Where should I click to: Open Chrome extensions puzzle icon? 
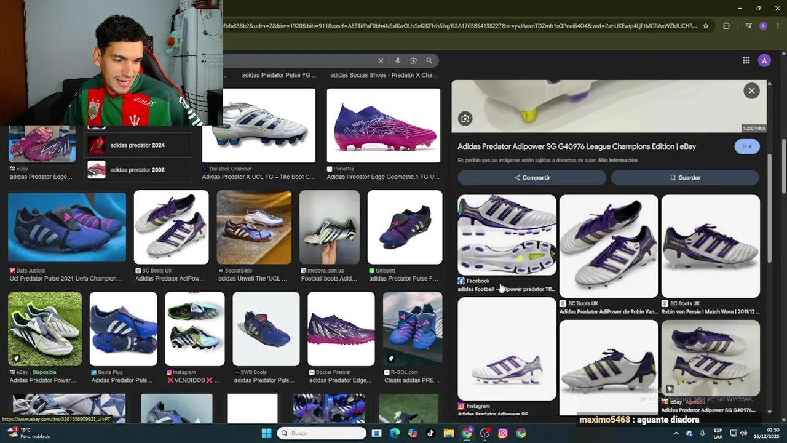point(726,26)
